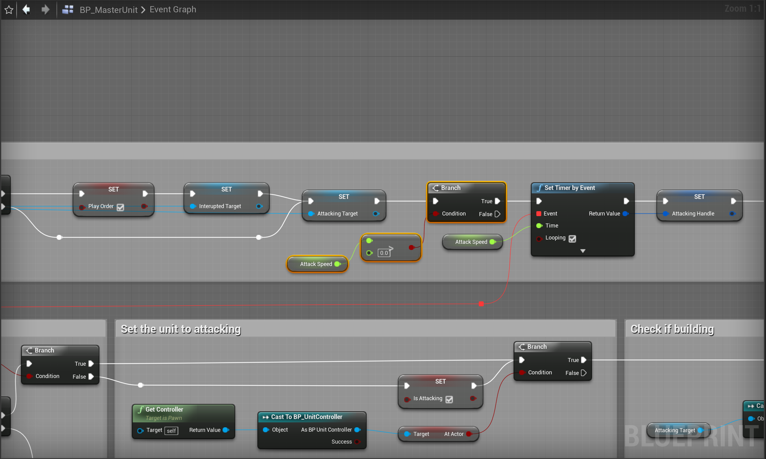766x459 pixels.
Task: Navigate back with the left arrow
Action: 26,10
